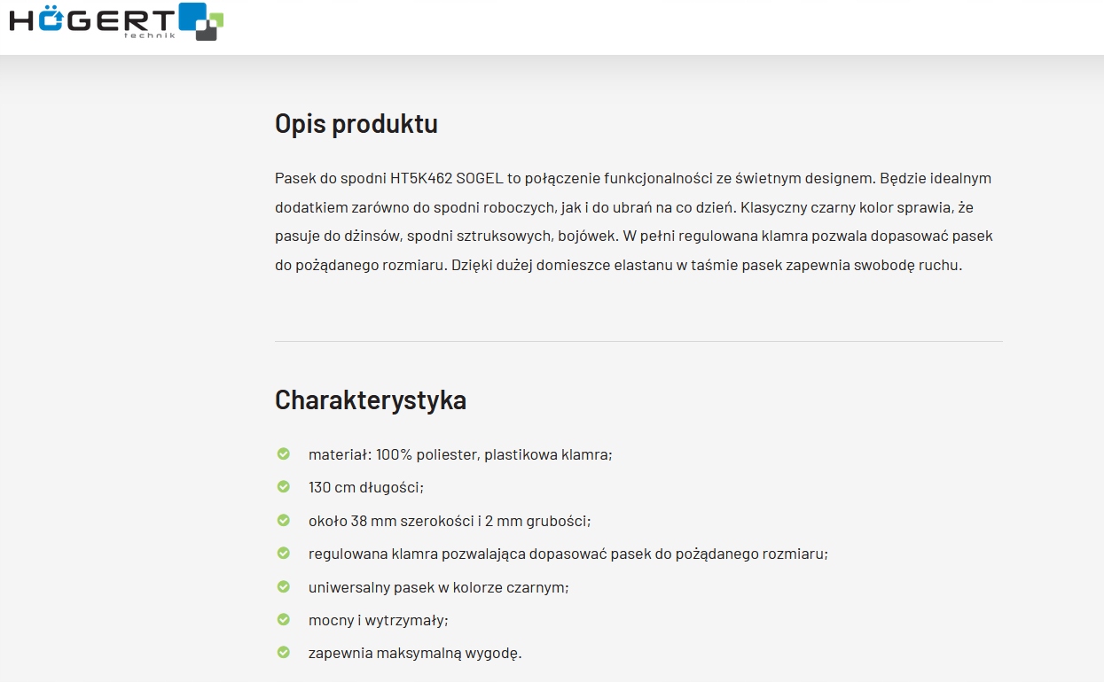
Task: Click the Högert technik logo
Action: click(x=116, y=21)
